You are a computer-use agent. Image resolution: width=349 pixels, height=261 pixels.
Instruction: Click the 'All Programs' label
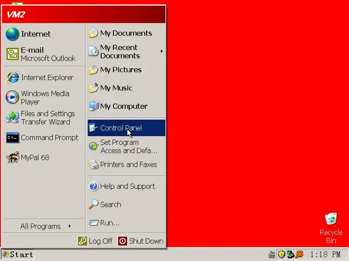[40, 226]
